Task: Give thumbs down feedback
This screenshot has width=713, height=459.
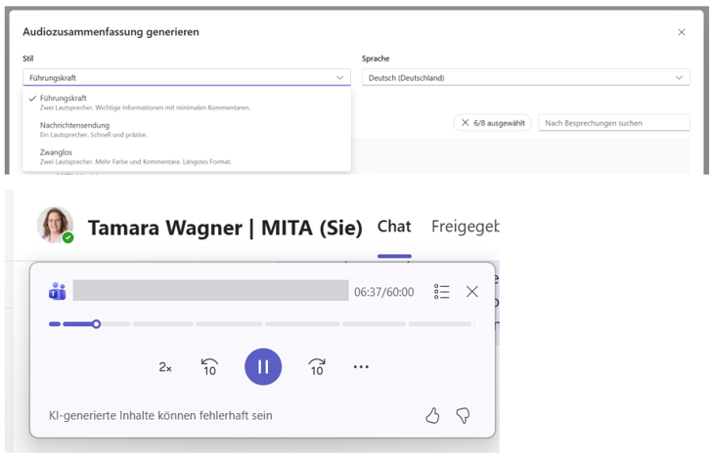Action: click(x=463, y=415)
